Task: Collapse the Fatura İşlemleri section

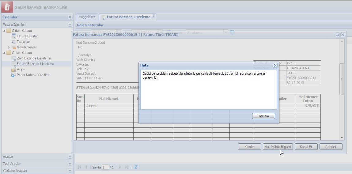Action: click(x=70, y=25)
